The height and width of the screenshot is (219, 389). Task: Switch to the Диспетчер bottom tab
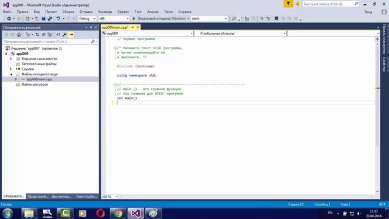click(x=61, y=196)
